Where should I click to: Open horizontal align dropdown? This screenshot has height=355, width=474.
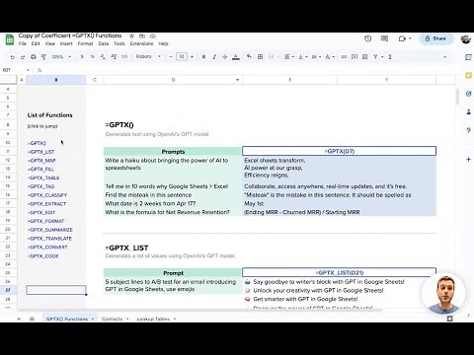289,57
